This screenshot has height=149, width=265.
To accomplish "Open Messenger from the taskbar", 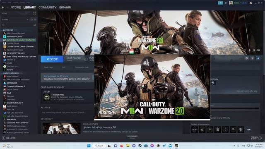I will (152, 146).
